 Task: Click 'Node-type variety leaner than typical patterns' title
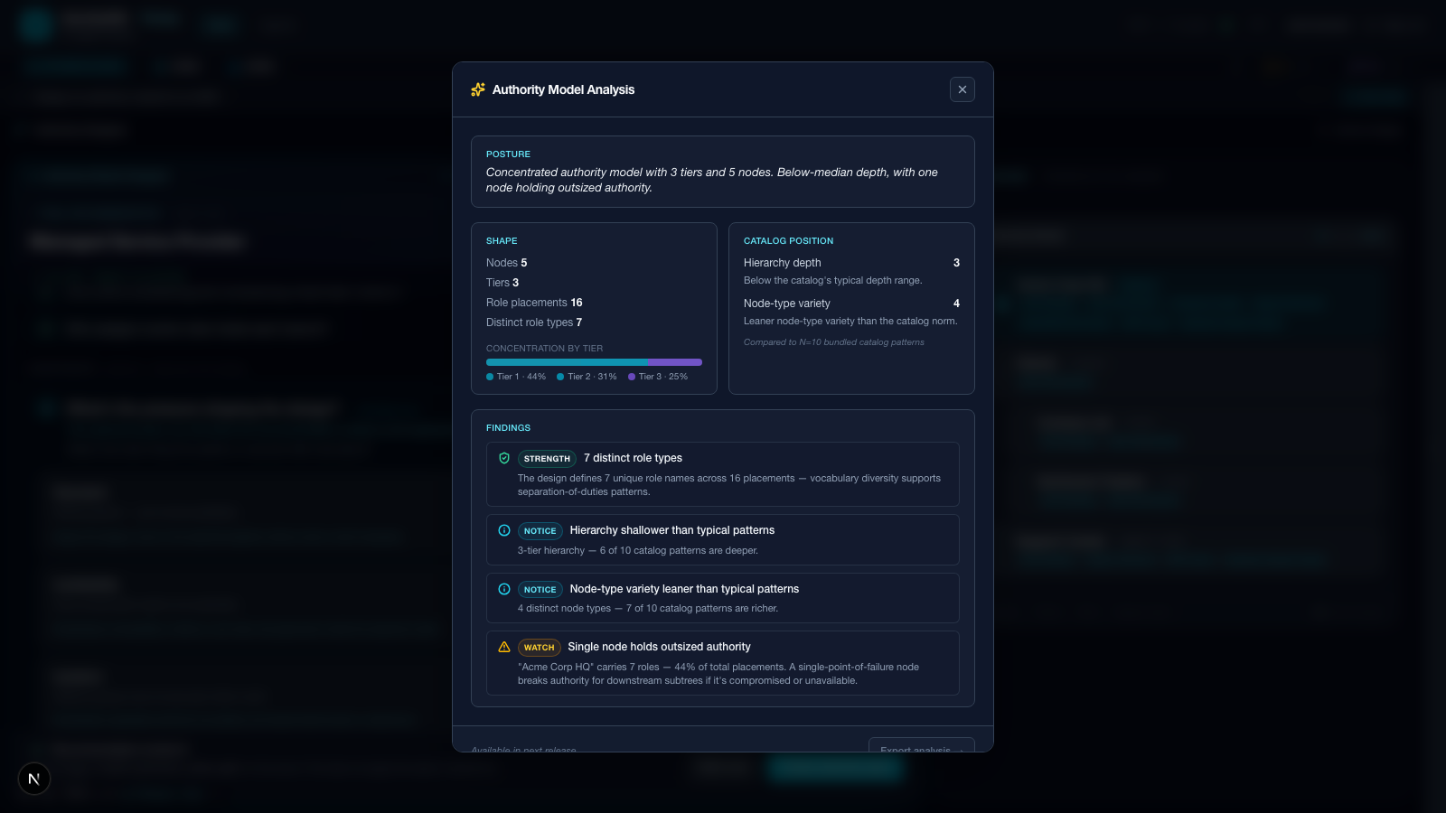[x=684, y=589]
